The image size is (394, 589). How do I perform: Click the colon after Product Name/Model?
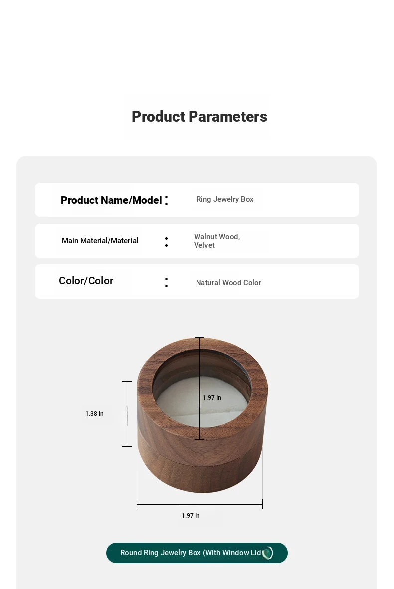point(166,200)
